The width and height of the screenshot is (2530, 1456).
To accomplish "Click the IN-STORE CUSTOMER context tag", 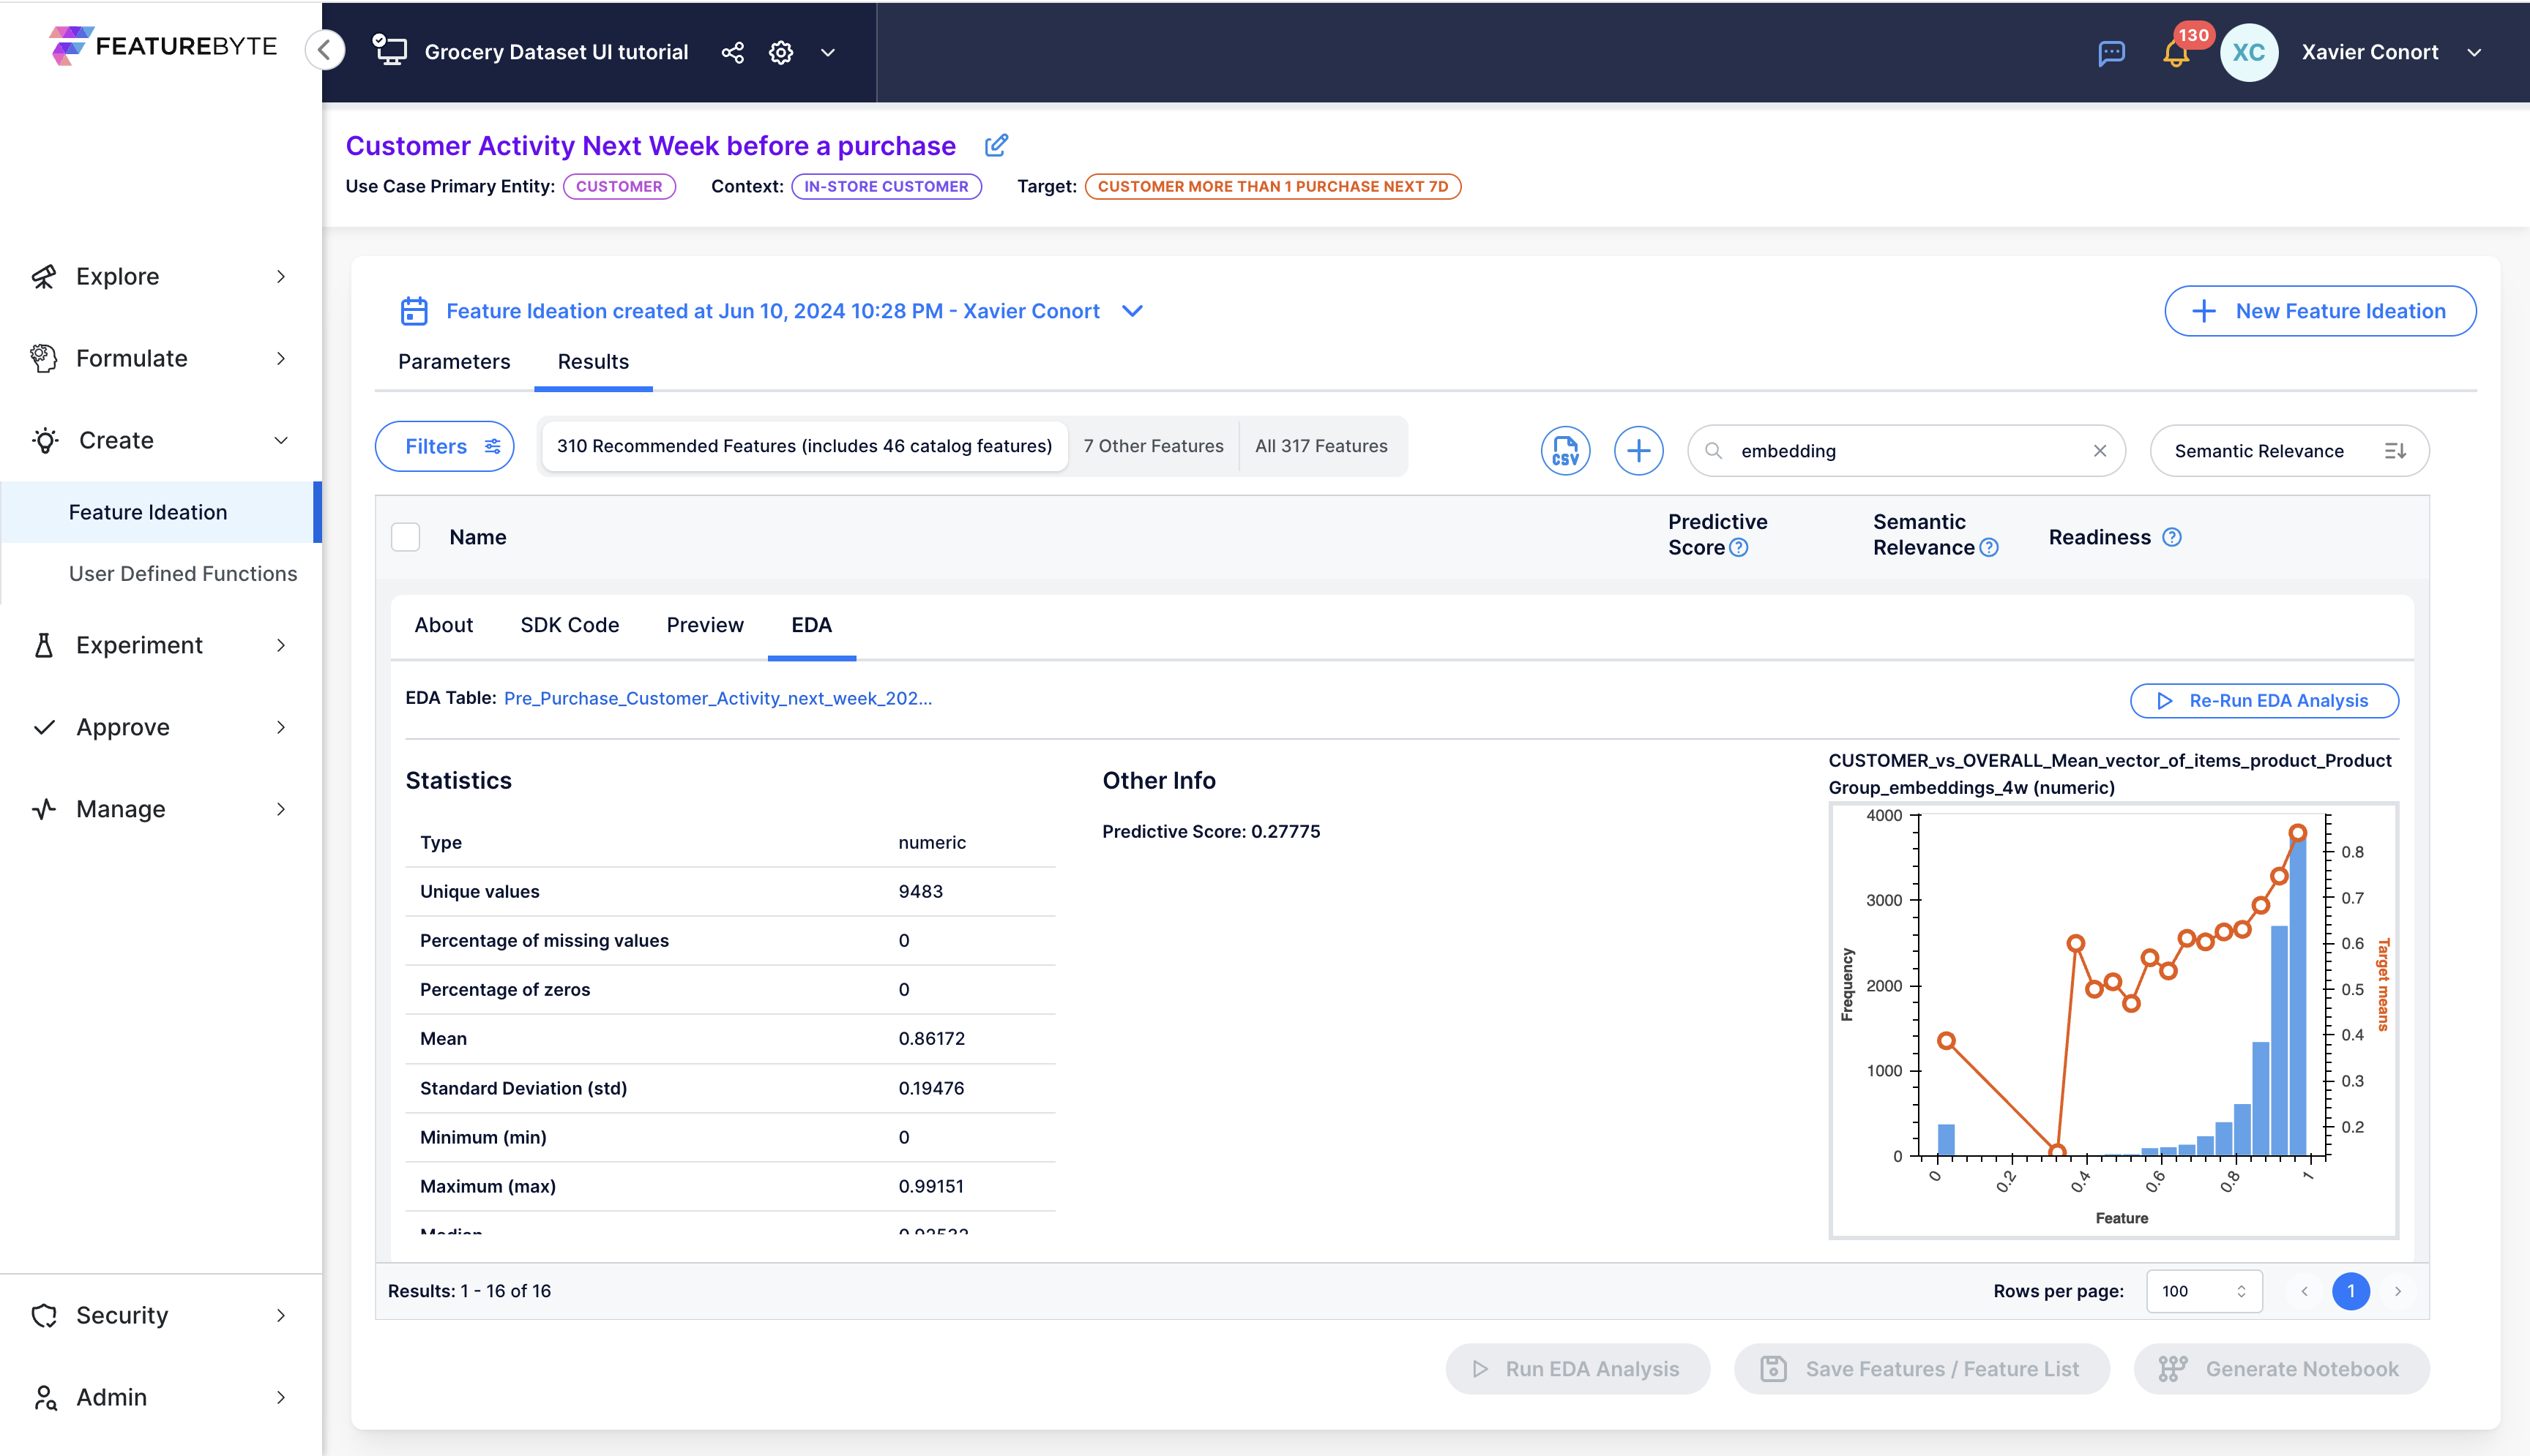I will 887,187.
